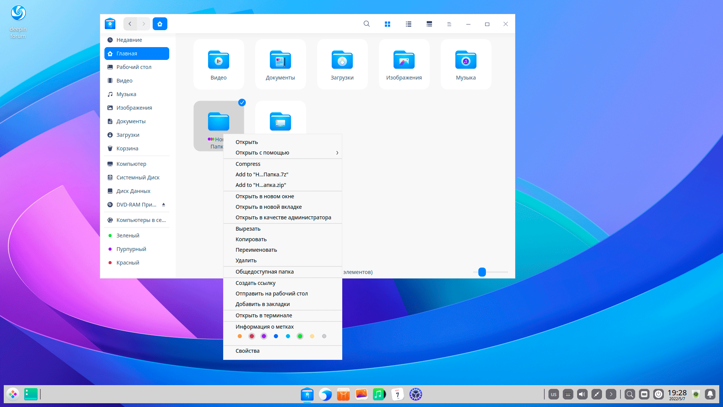Click the icon size slider handle
Screen dimensions: 723x407
482,272
